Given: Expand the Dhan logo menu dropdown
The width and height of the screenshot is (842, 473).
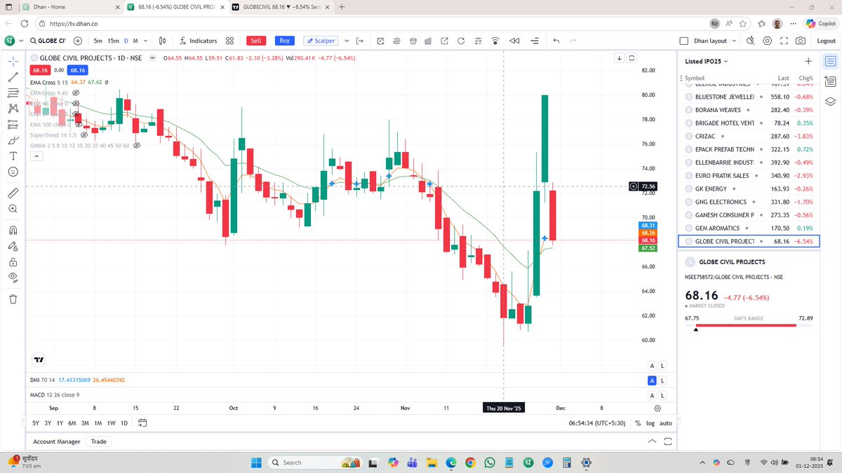Looking at the screenshot, I should [x=22, y=41].
